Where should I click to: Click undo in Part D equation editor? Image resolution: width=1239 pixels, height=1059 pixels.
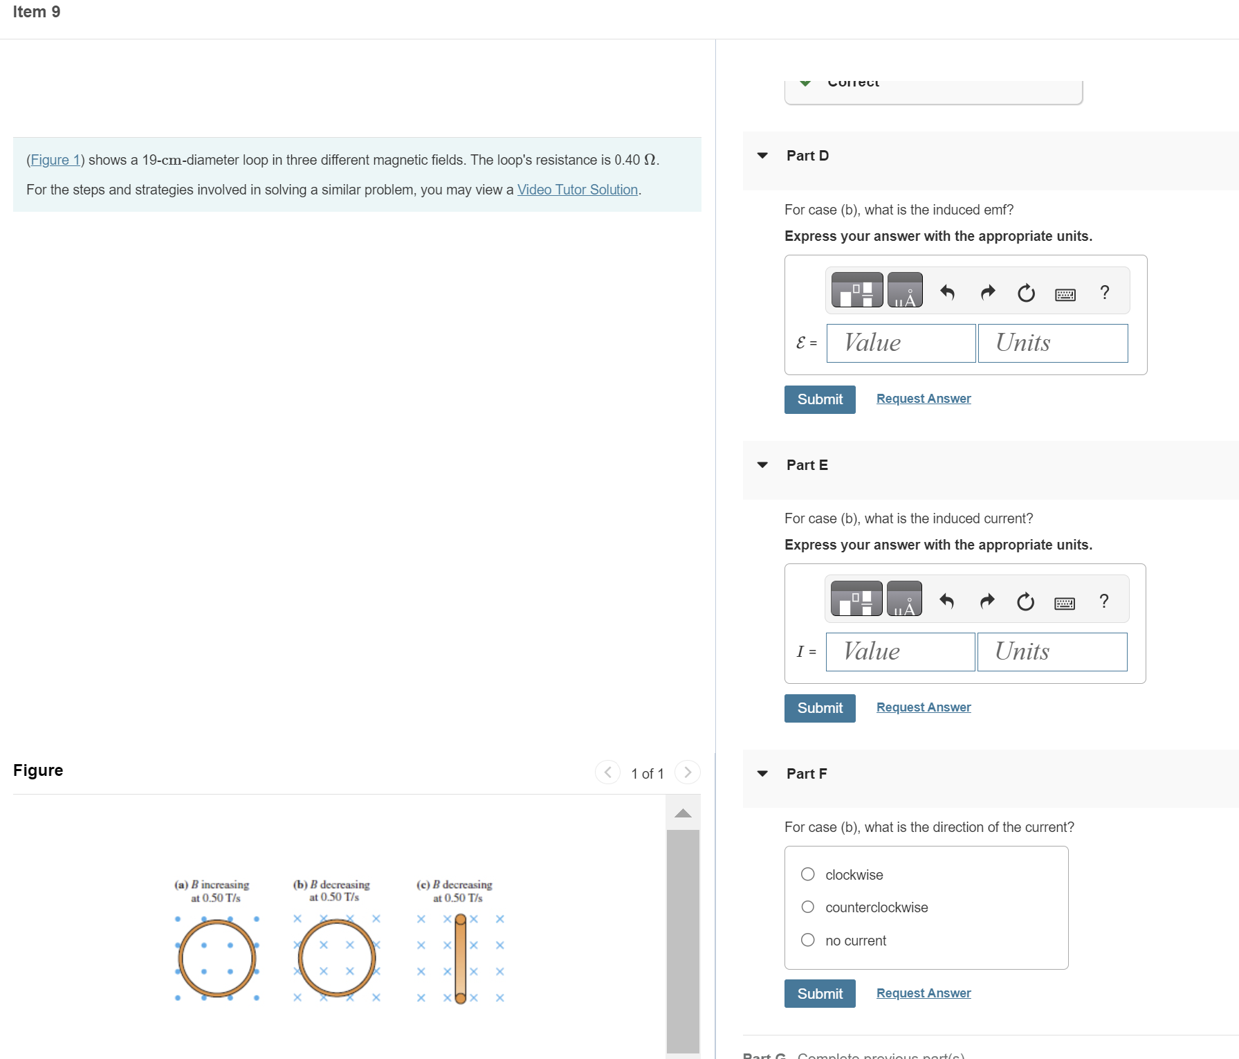(946, 292)
